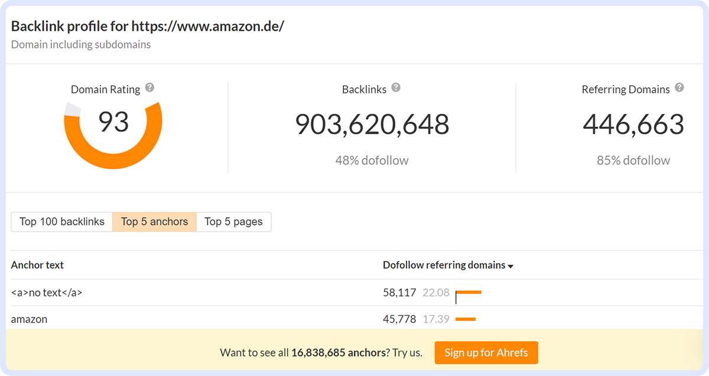Select the "amazon" anchor text entry

(x=30, y=319)
